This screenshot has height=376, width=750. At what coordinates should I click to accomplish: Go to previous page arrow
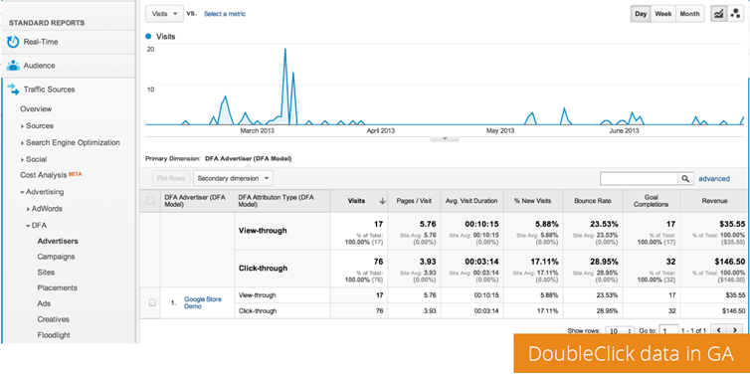pos(718,329)
